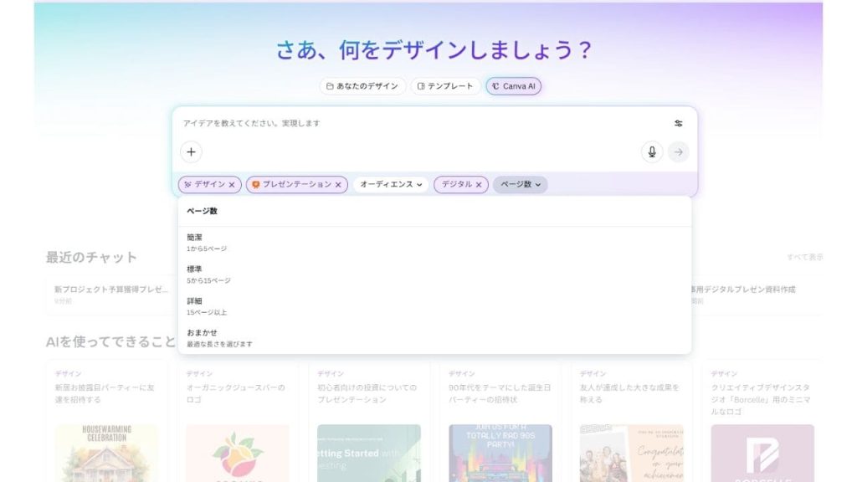This screenshot has width=857, height=482.
Task: Remove the デザイン chip with its X
Action: [x=232, y=185]
